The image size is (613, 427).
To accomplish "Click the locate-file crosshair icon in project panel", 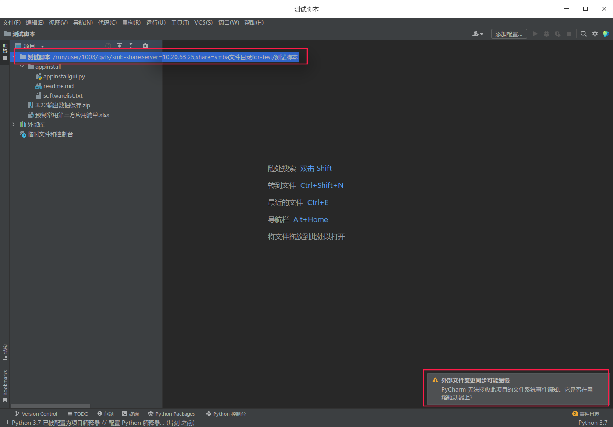I will (x=108, y=46).
